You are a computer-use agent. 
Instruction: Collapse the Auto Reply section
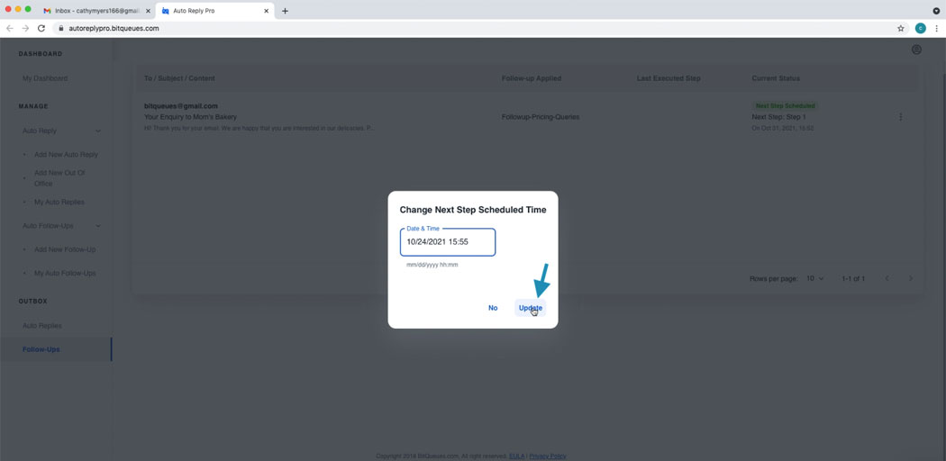coord(97,131)
